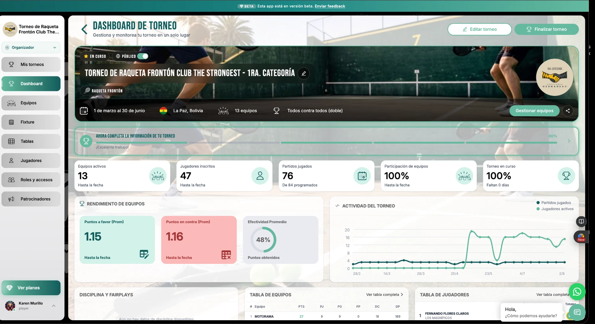
Task: Open Tablas in sidebar
Action: [31, 141]
